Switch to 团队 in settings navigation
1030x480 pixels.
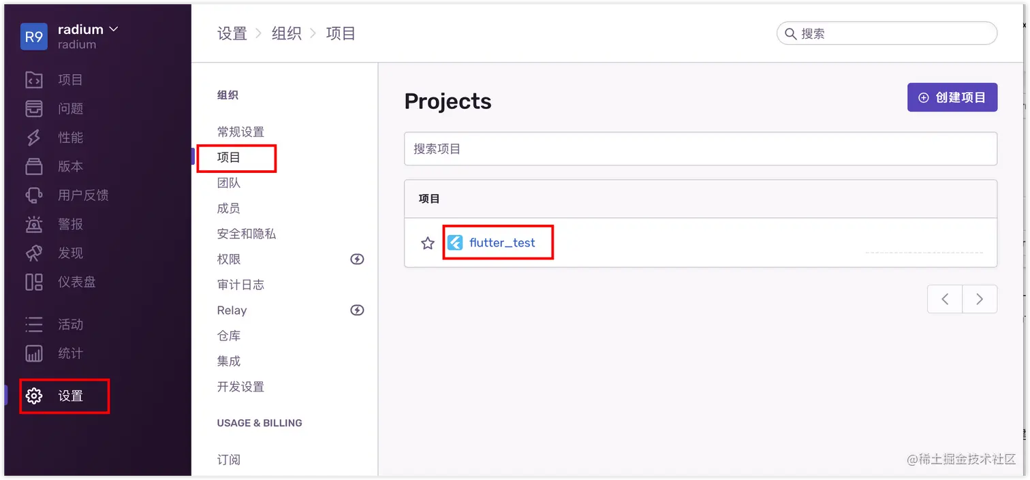click(229, 182)
